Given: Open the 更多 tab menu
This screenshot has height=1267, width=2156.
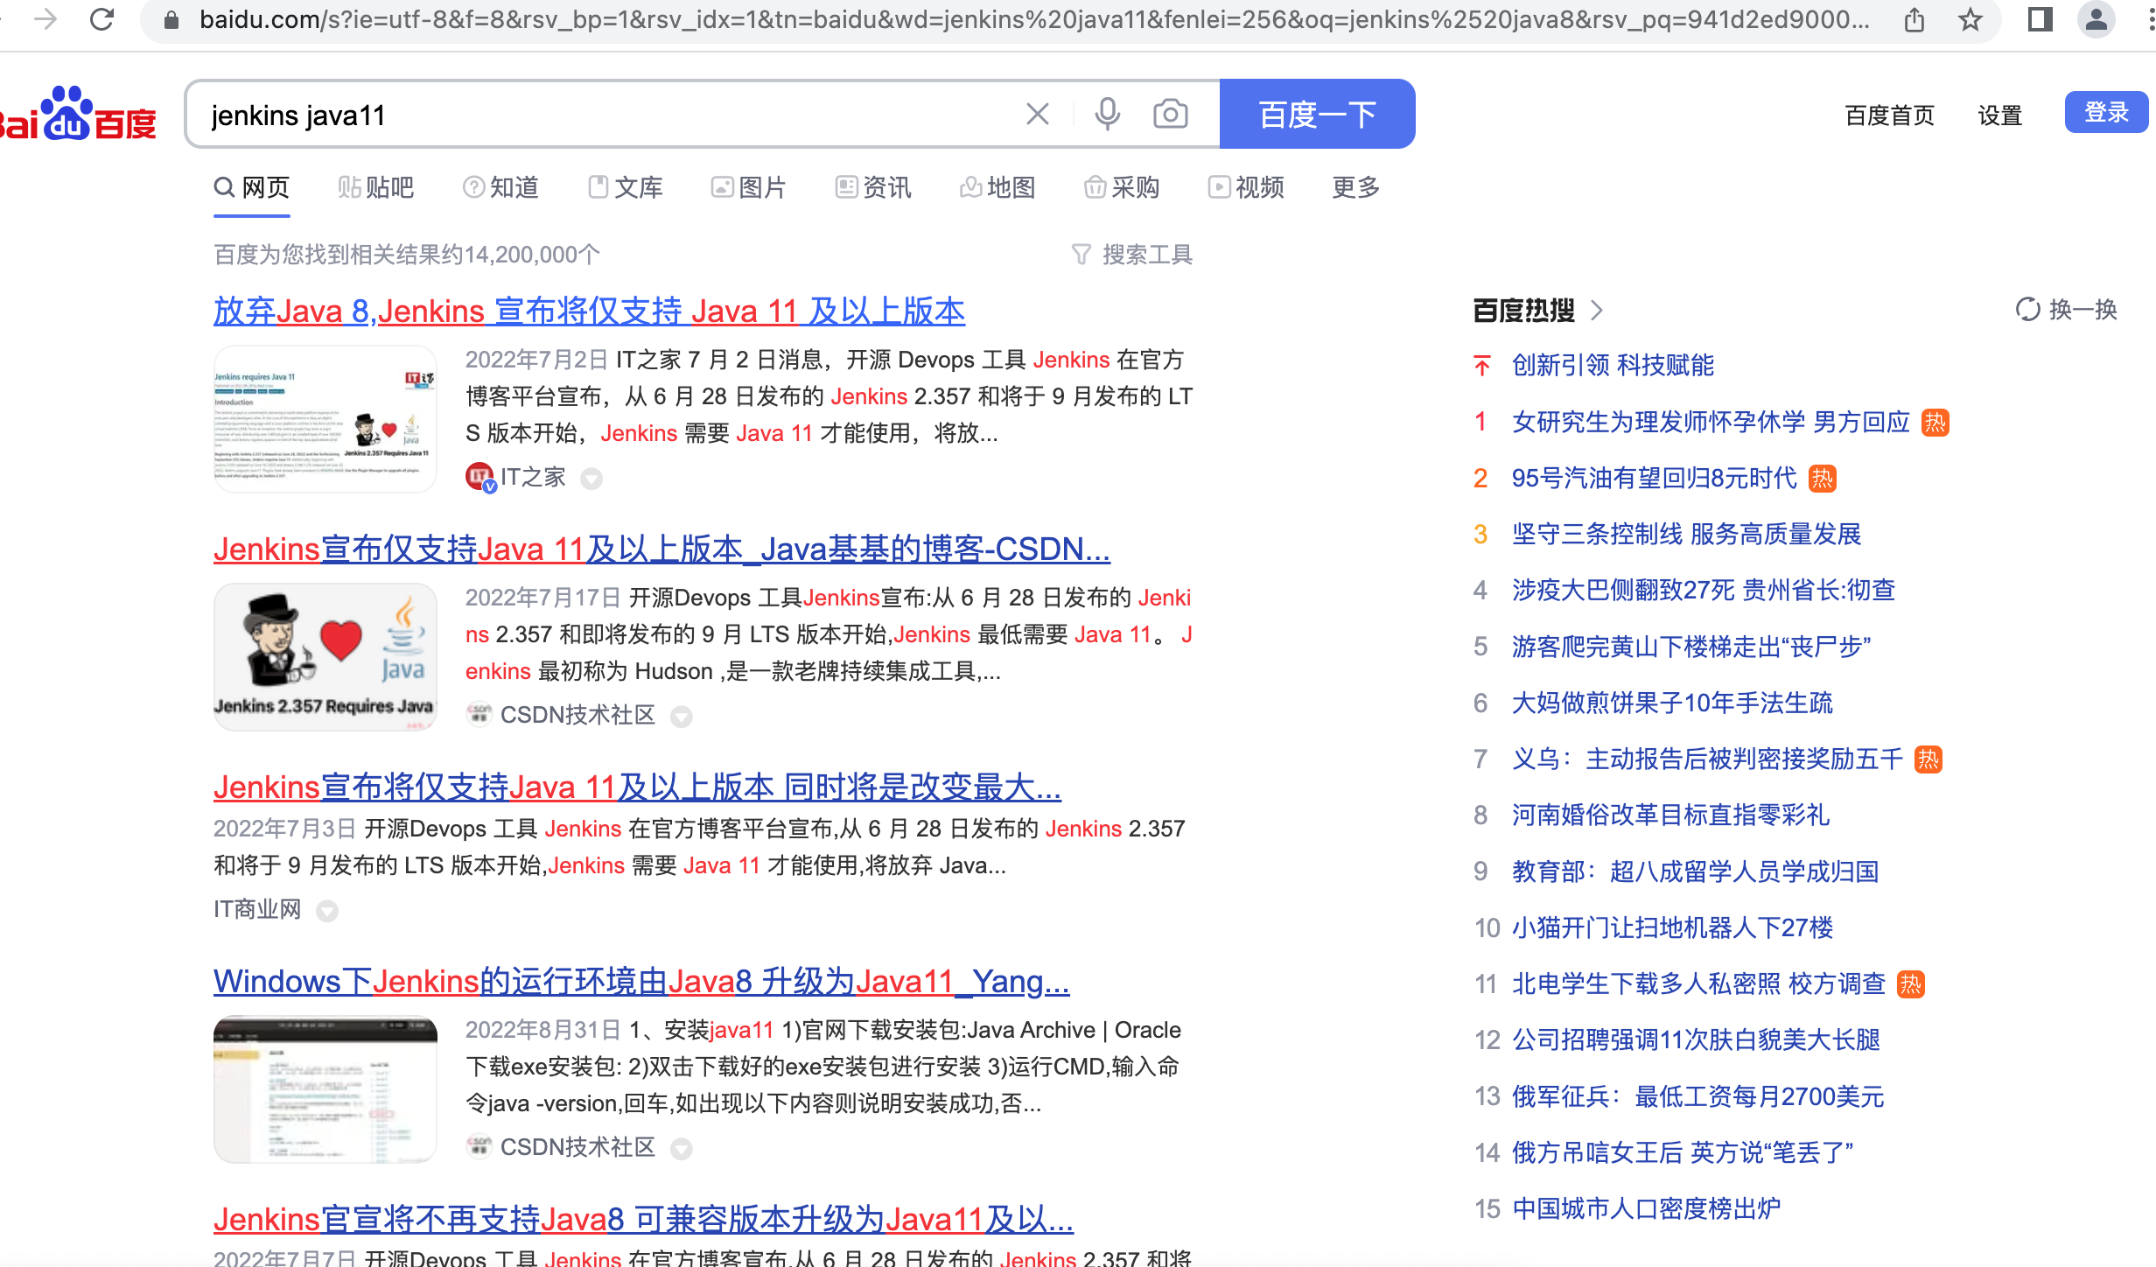Looking at the screenshot, I should 1355,187.
